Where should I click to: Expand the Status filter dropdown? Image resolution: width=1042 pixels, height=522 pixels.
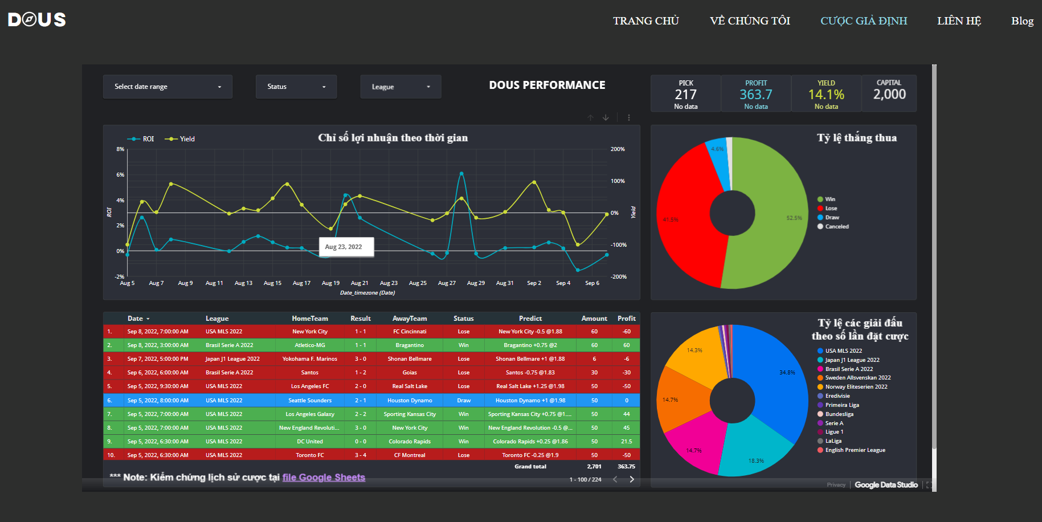[x=296, y=87]
